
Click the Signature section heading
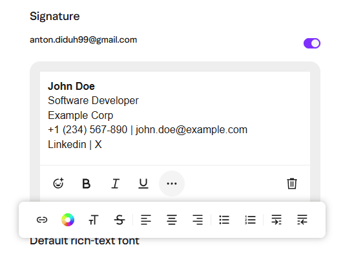(55, 17)
